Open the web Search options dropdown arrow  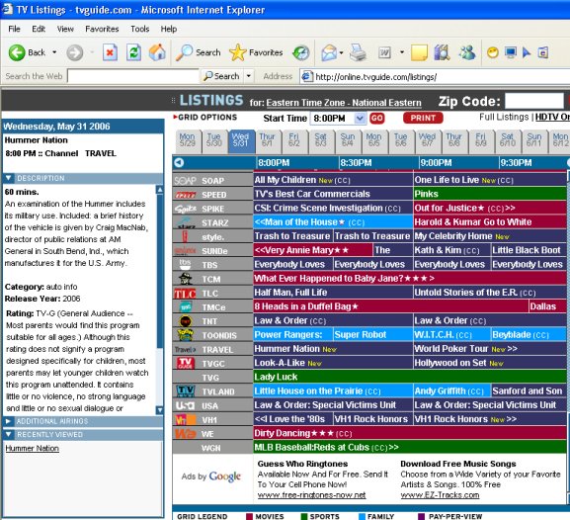[249, 76]
